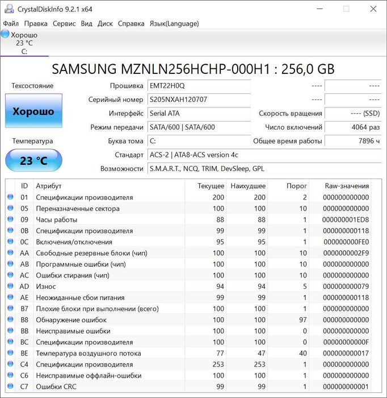Open the Справка menu

pos(131,24)
